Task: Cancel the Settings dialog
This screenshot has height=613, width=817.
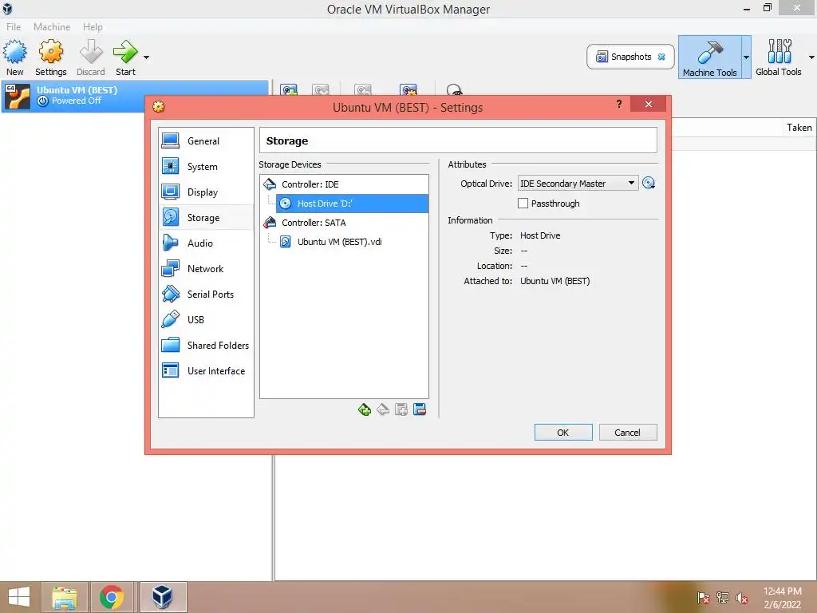Action: (x=628, y=433)
